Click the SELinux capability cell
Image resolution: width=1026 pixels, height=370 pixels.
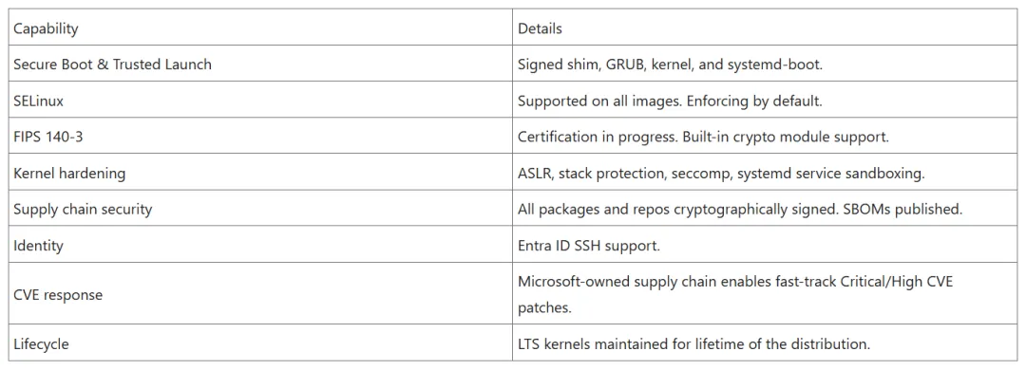click(260, 100)
